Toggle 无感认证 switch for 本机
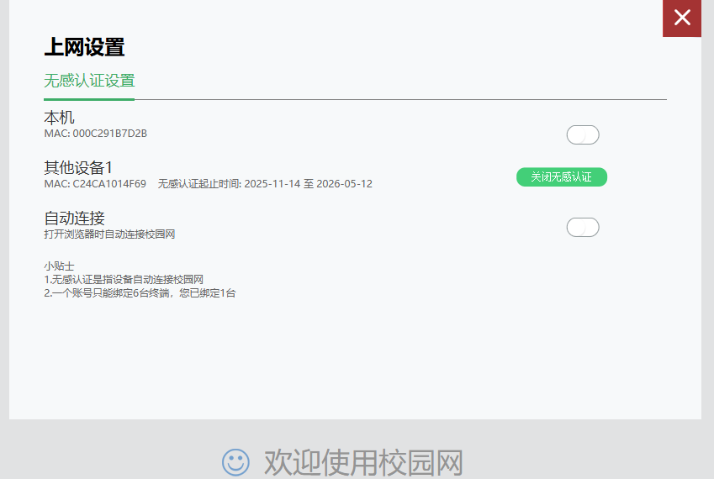The height and width of the screenshot is (479, 714). (x=583, y=134)
